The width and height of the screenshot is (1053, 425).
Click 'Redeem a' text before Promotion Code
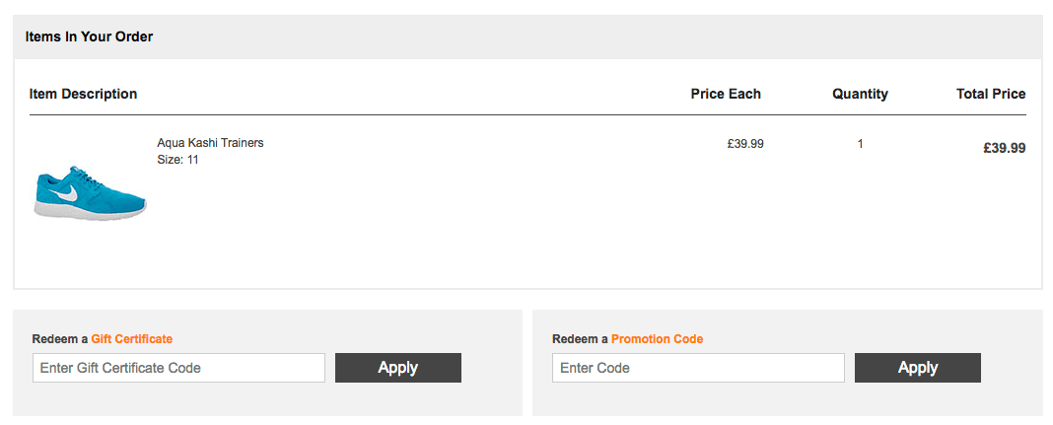tap(580, 339)
